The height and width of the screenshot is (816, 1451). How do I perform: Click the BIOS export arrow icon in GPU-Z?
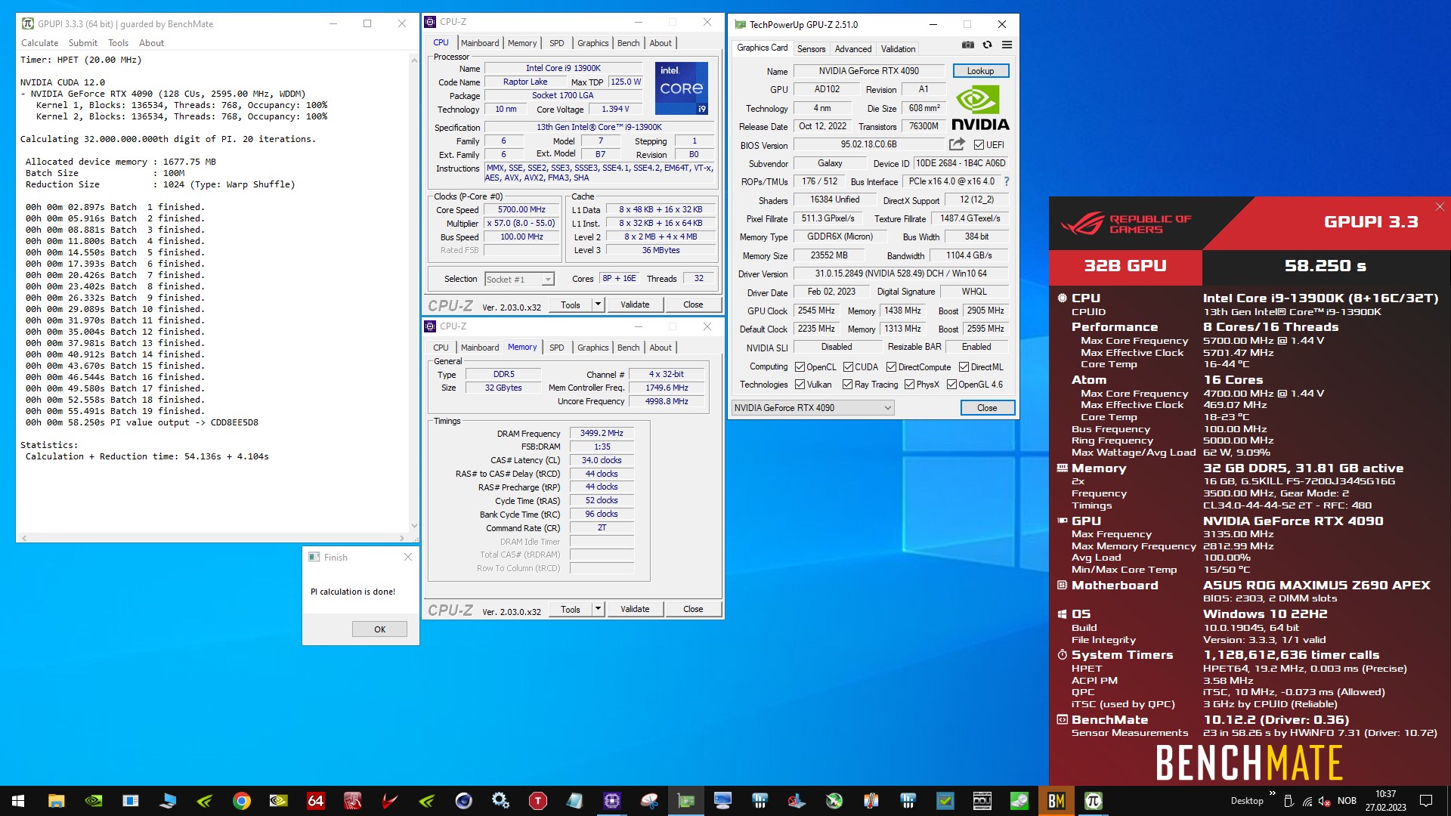tap(958, 144)
